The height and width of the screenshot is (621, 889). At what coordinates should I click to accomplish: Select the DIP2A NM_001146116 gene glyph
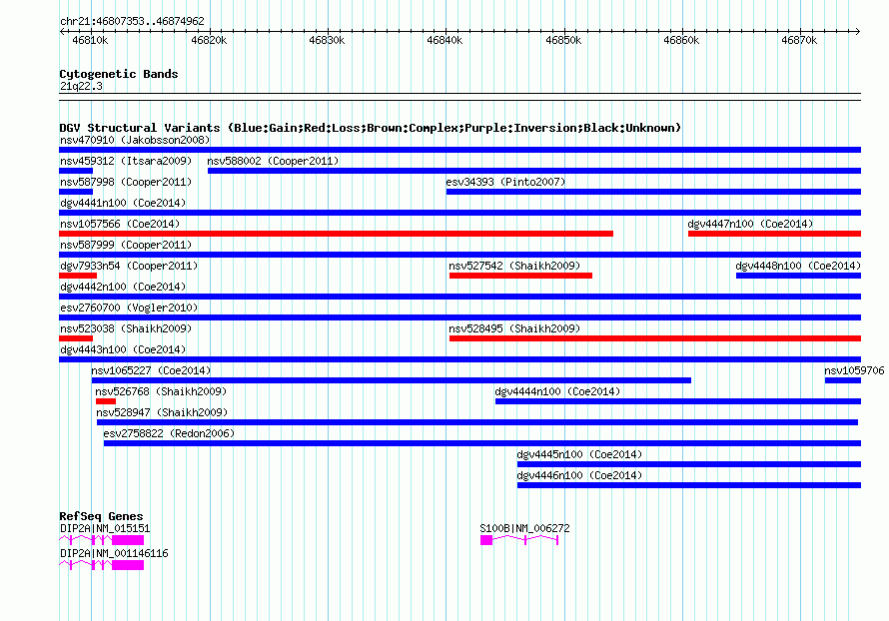coord(102,565)
